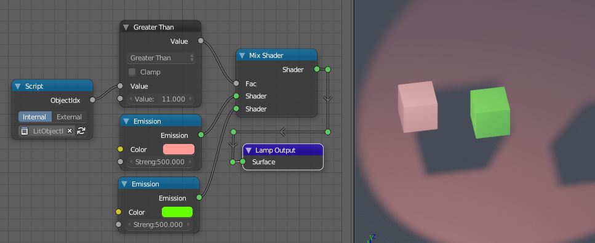The height and width of the screenshot is (243, 595).
Task: Click the Greater Than upper Value input socket
Action: pyautogui.click(x=120, y=86)
